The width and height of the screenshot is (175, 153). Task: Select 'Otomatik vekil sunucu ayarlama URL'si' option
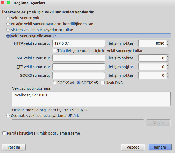pyautogui.click(x=8, y=115)
